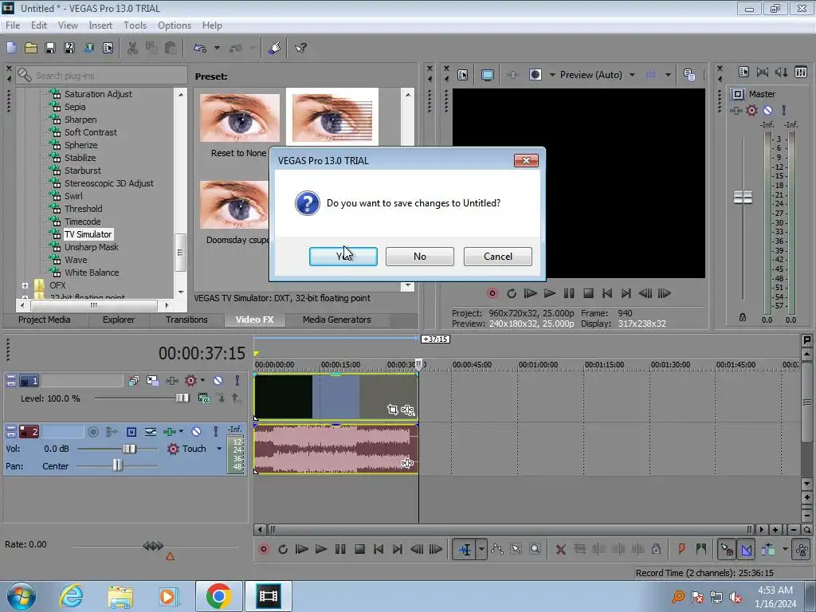Viewport: 816px width, 612px height.
Task: Toggle Enable Snapping in bottom toolbar
Action: tap(727, 549)
